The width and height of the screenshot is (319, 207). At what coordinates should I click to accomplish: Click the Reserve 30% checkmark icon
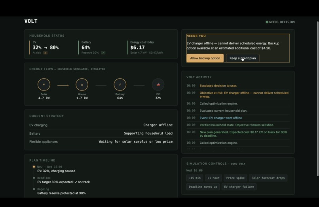coord(103,53)
